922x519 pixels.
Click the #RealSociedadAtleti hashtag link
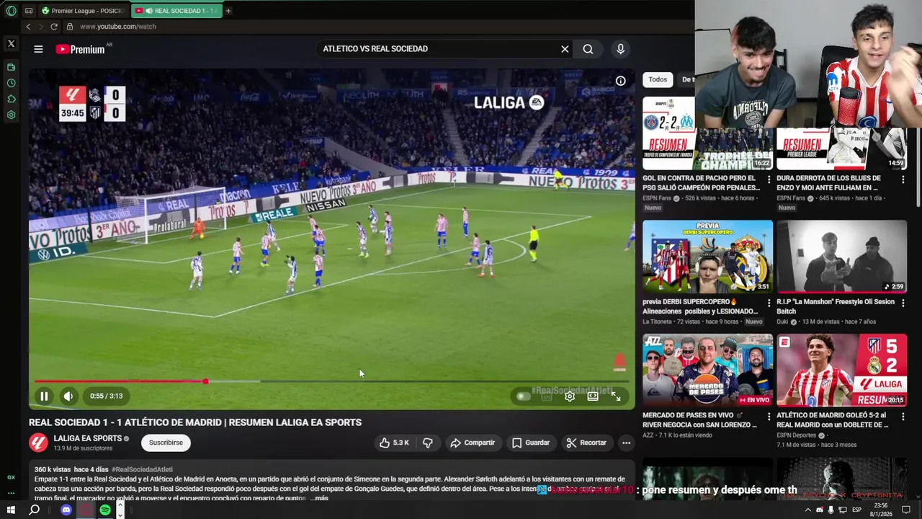[142, 469]
